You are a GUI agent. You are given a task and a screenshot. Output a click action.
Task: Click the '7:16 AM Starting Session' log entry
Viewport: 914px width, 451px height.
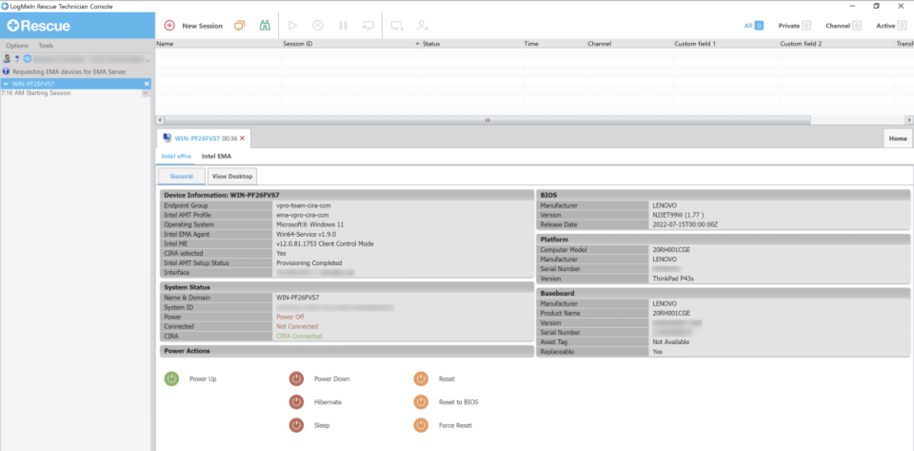coord(35,93)
